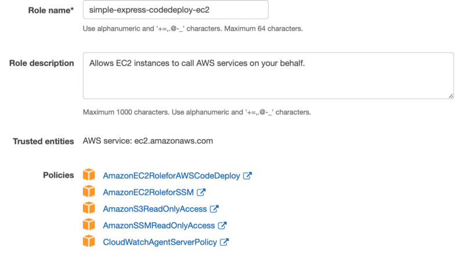Open the AmazonEC2RoleforSSM policy link
Screen dimensions: 464x262
(x=148, y=192)
